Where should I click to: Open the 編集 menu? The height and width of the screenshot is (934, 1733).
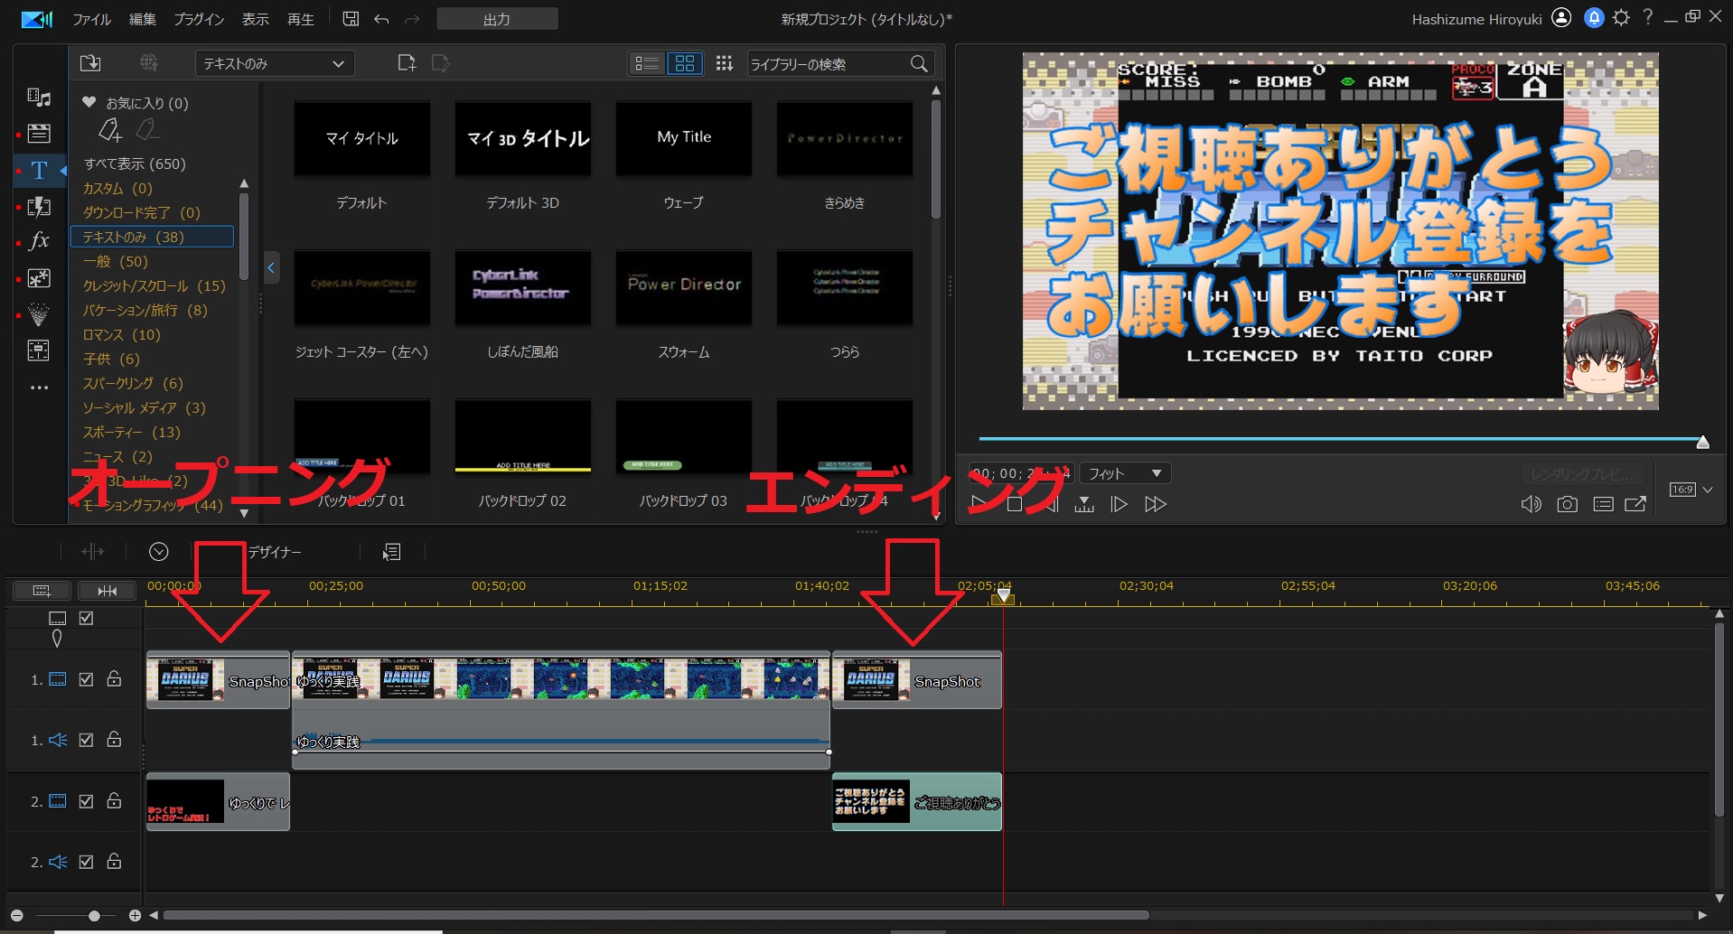tap(143, 19)
